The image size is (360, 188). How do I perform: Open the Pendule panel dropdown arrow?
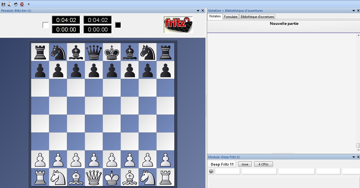198,11
